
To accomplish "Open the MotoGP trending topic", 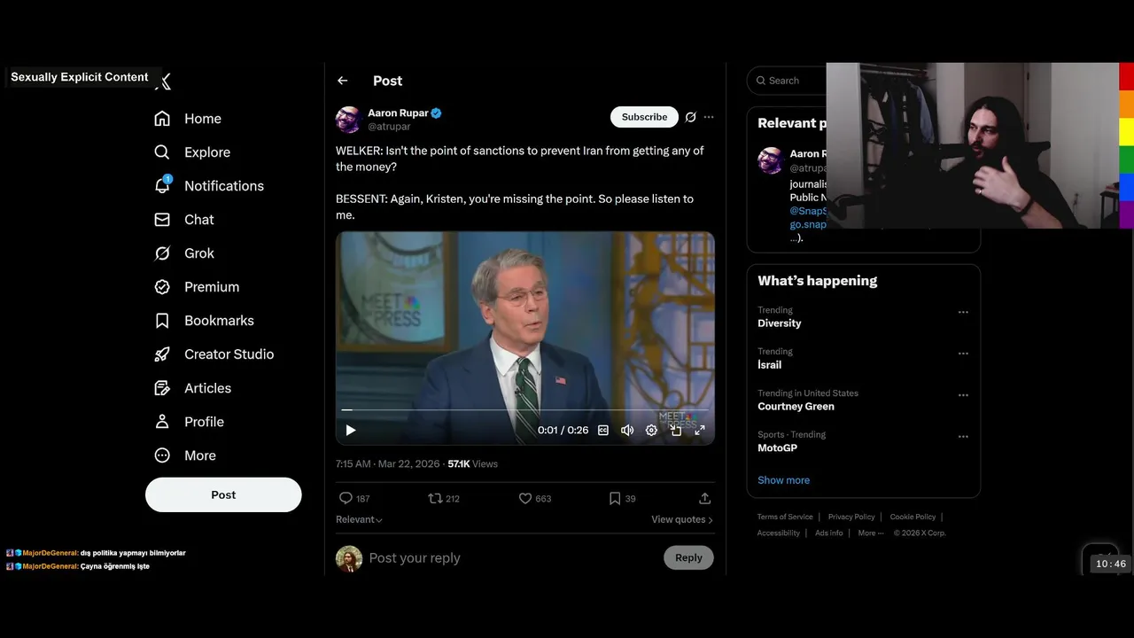I will 777,448.
